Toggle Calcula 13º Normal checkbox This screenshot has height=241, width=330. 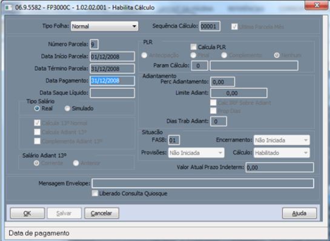38,123
